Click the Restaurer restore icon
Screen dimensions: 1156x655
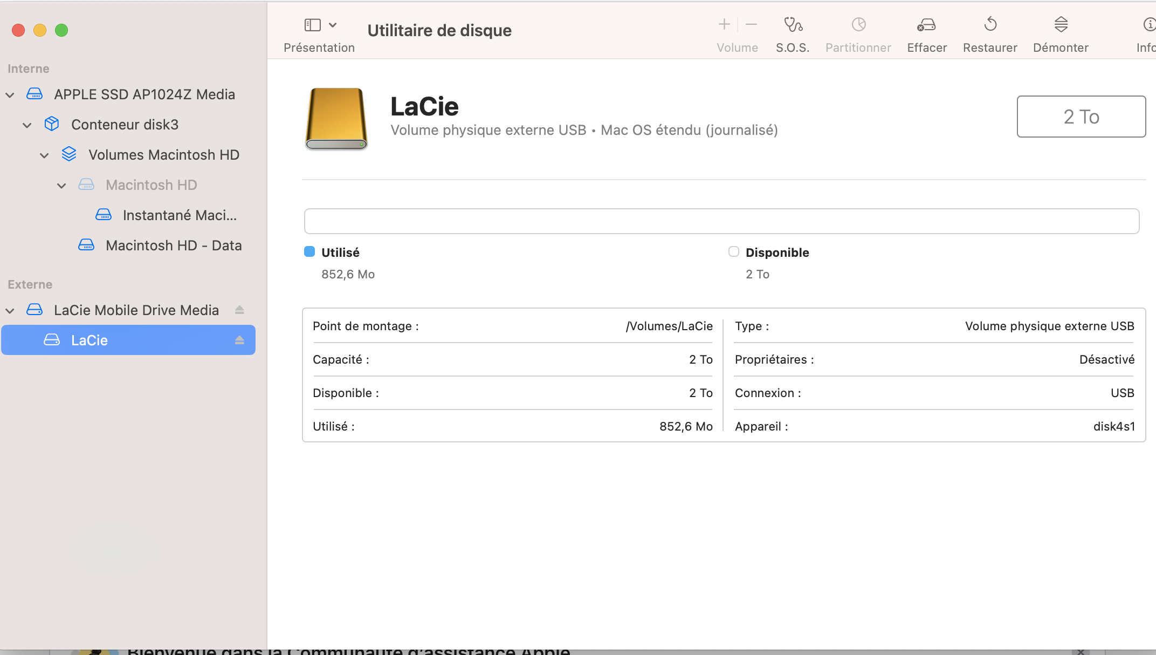point(990,25)
